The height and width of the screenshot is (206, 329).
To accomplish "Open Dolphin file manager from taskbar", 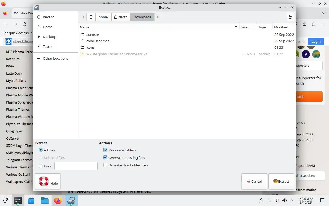I will tap(45, 200).
